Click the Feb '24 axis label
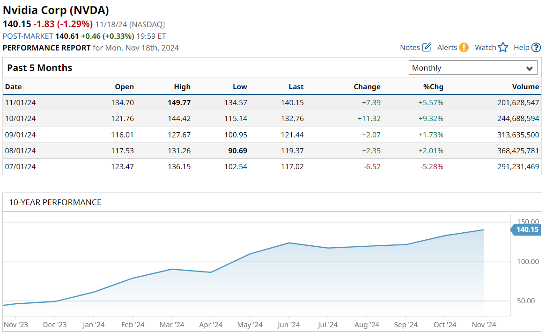Screen dimensions: 546x336 [x=133, y=324]
